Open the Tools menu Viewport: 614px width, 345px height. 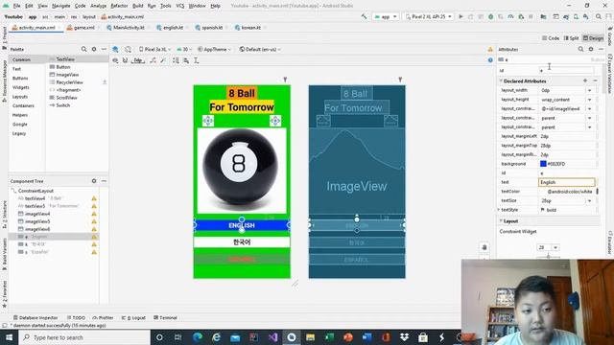click(166, 6)
